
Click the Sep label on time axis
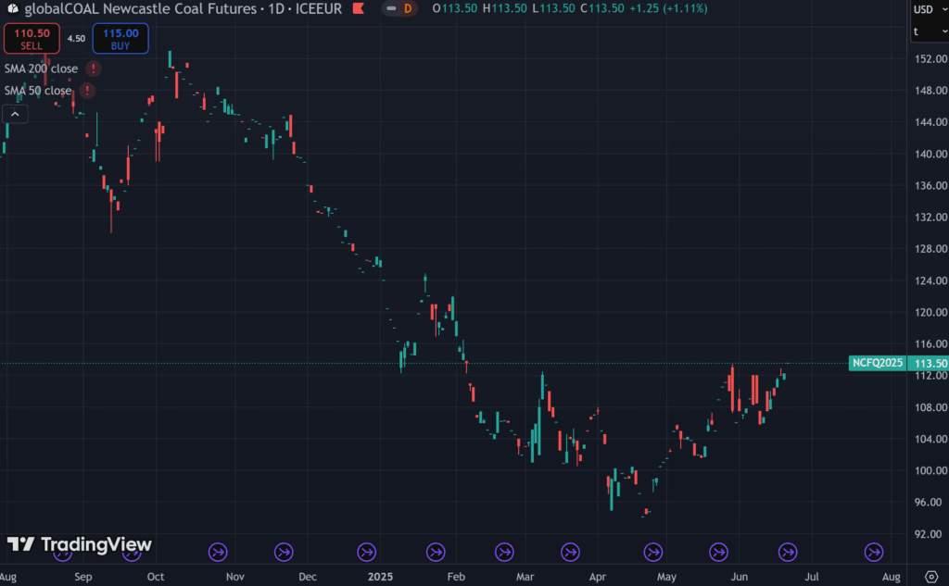83,577
